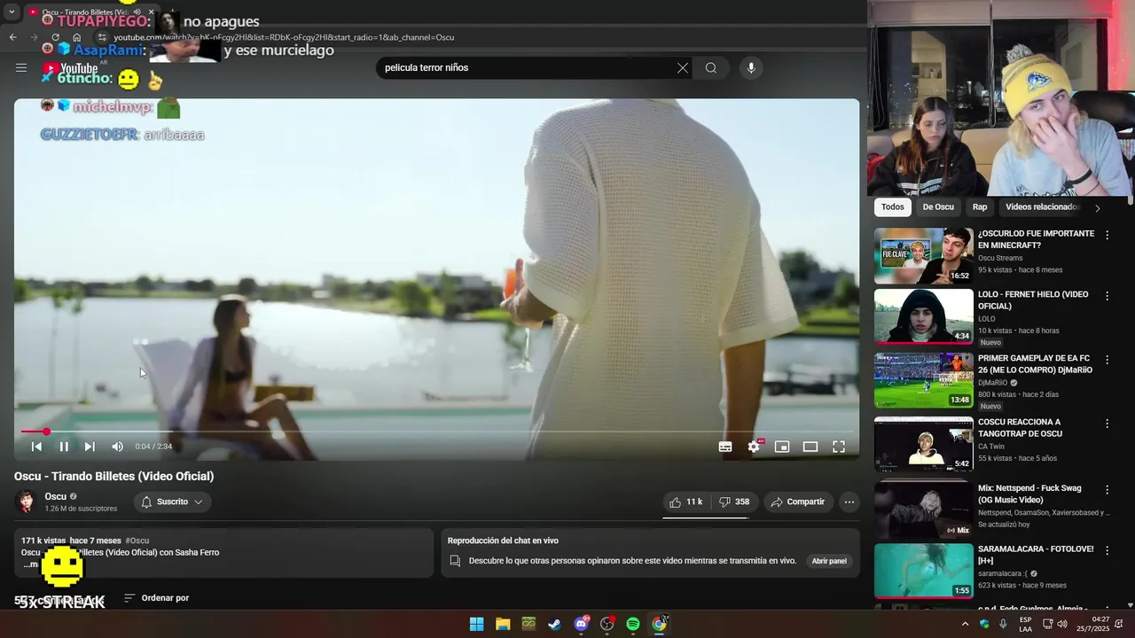This screenshot has width=1135, height=638.
Task: Skip to the next video
Action: (90, 447)
